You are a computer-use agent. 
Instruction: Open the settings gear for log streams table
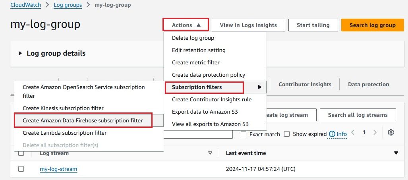[x=391, y=133]
